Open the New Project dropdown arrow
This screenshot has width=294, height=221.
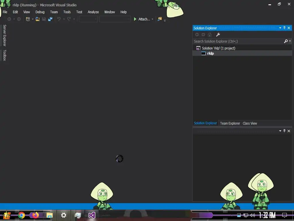tap(33, 19)
